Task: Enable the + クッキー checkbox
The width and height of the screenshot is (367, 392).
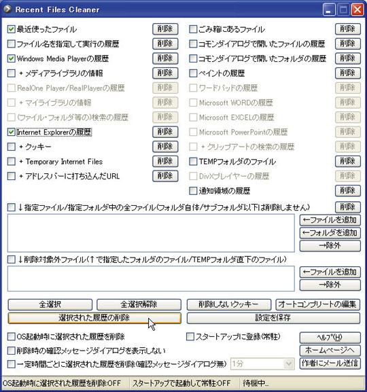Action: pyautogui.click(x=12, y=147)
